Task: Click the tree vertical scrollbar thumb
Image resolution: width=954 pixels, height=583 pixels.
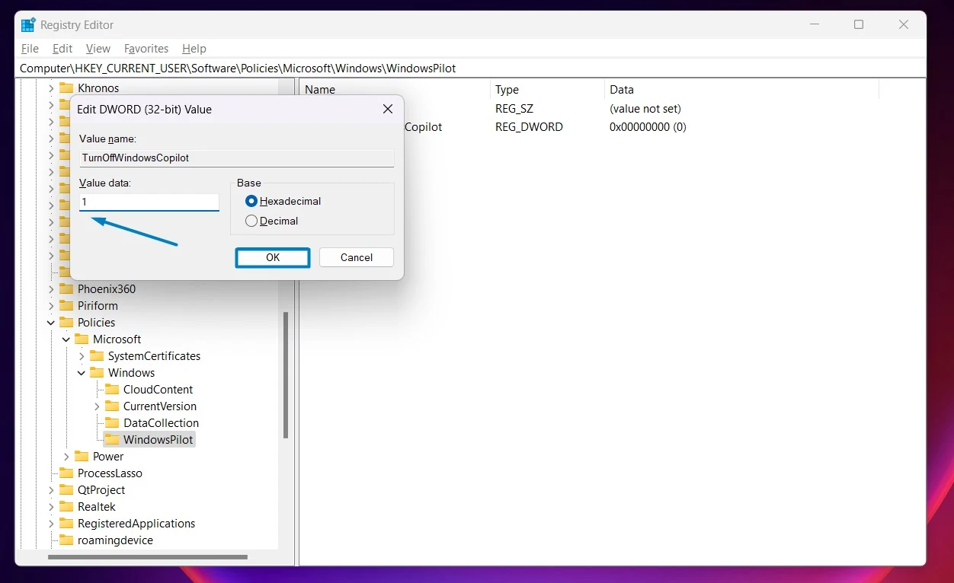Action: (286, 375)
